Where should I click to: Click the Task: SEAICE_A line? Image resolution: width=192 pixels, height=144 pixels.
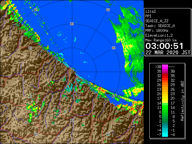point(160,26)
